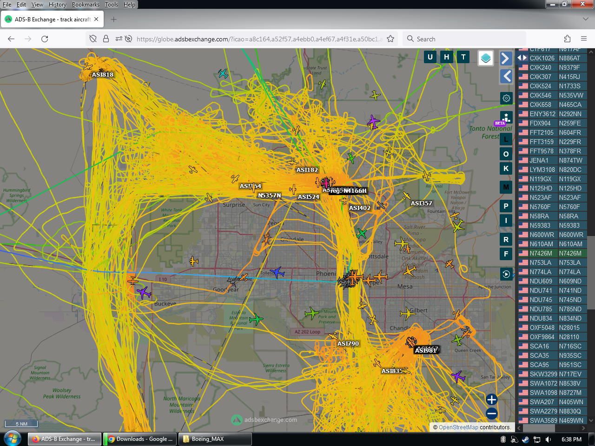Toggle the P map button
595x446 pixels.
pyautogui.click(x=506, y=206)
